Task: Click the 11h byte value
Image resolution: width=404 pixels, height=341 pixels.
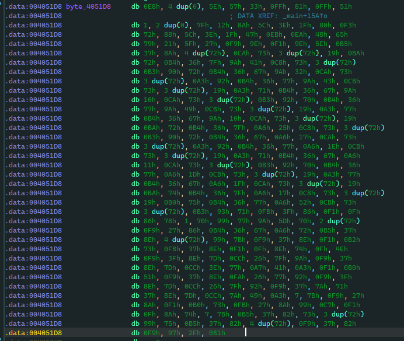Action: [149, 165]
